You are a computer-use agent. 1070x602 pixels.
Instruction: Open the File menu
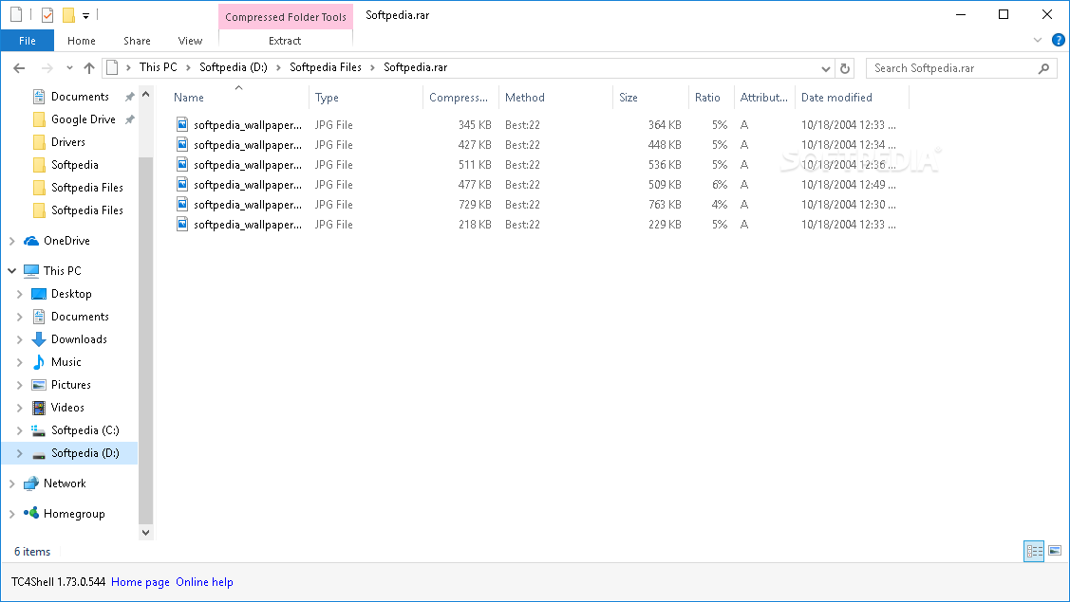[28, 41]
